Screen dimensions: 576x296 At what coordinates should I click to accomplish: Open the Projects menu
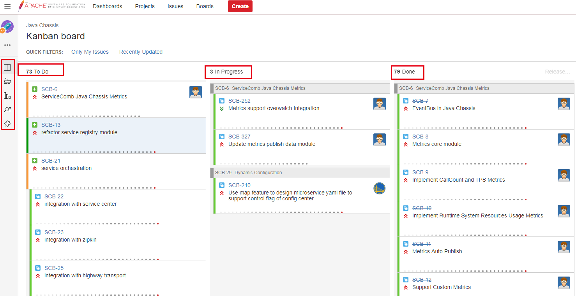click(x=145, y=6)
